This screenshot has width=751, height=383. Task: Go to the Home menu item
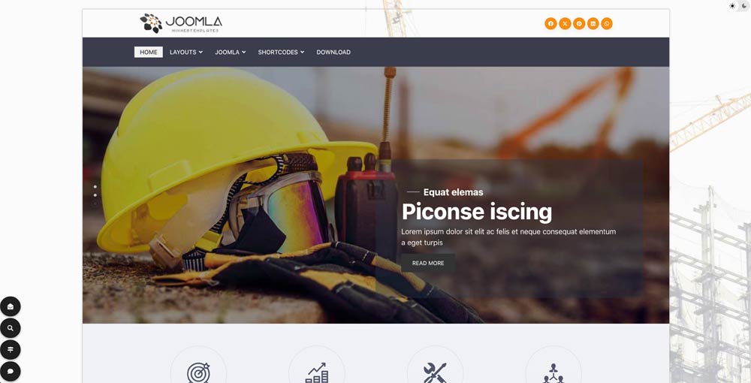click(149, 52)
